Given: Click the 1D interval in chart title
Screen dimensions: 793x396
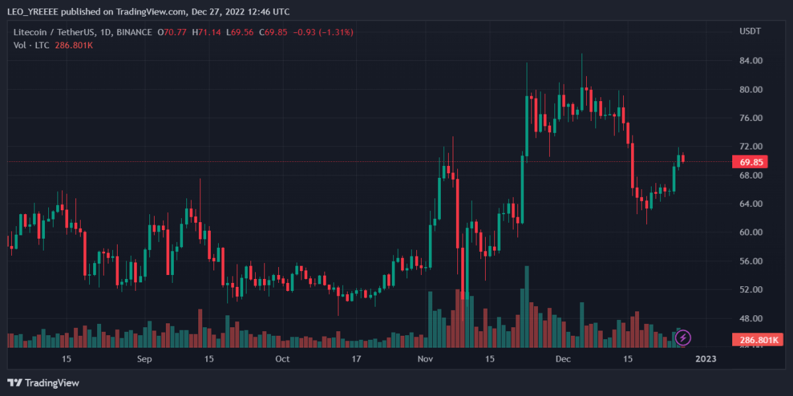Looking at the screenshot, I should tap(105, 32).
